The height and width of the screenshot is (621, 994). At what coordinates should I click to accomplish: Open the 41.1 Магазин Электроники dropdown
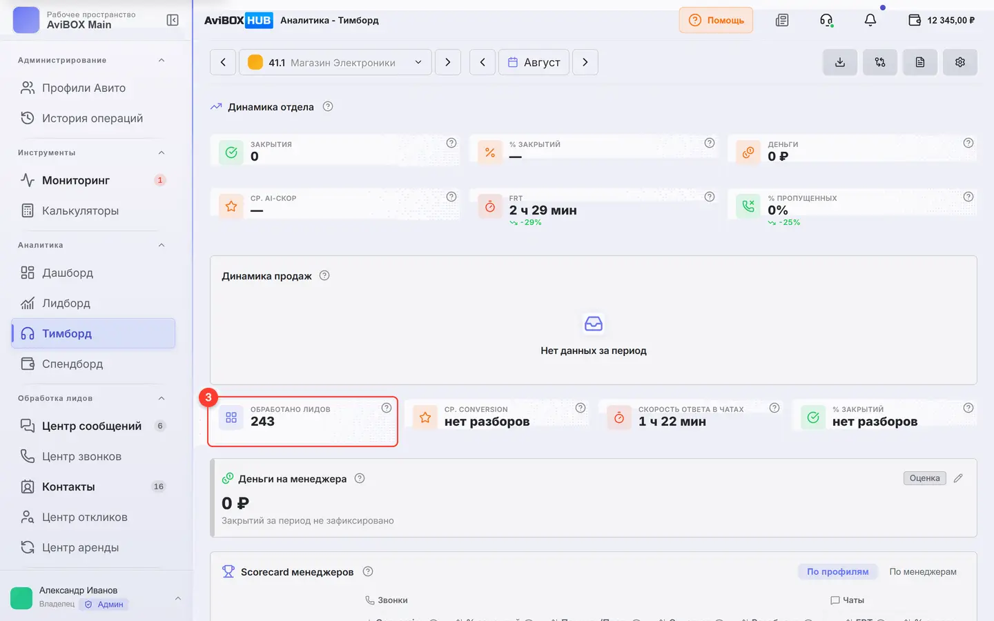(335, 62)
